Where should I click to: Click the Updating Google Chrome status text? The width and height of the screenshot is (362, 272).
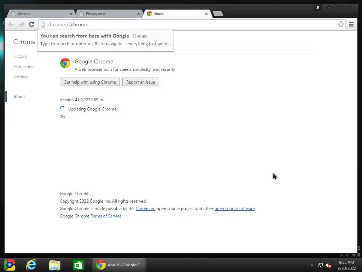94,109
